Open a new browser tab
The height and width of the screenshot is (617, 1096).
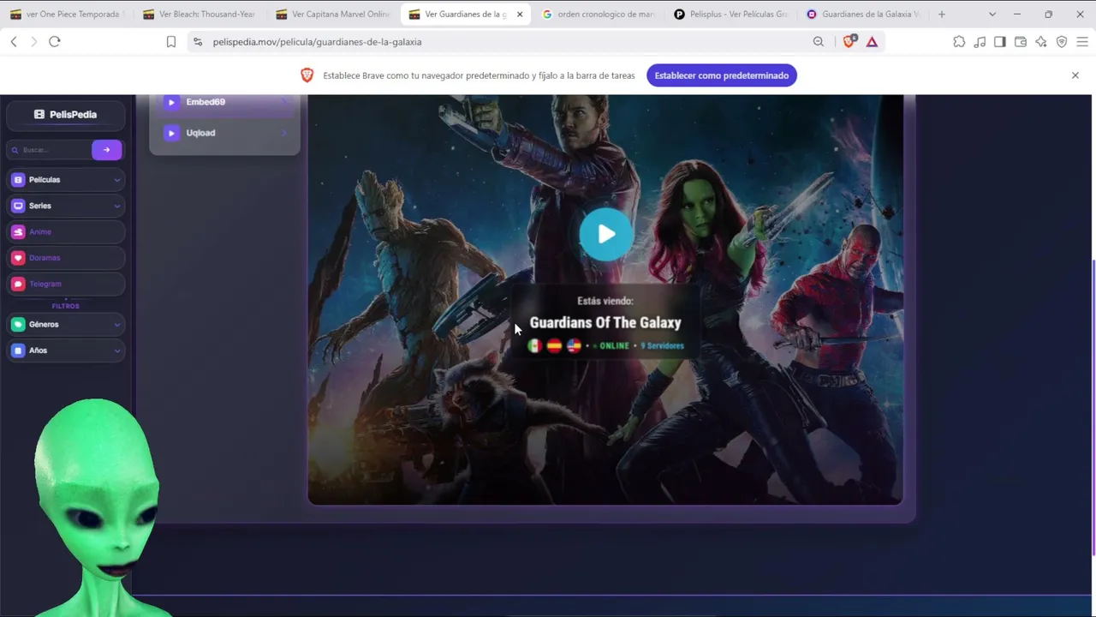pos(942,15)
